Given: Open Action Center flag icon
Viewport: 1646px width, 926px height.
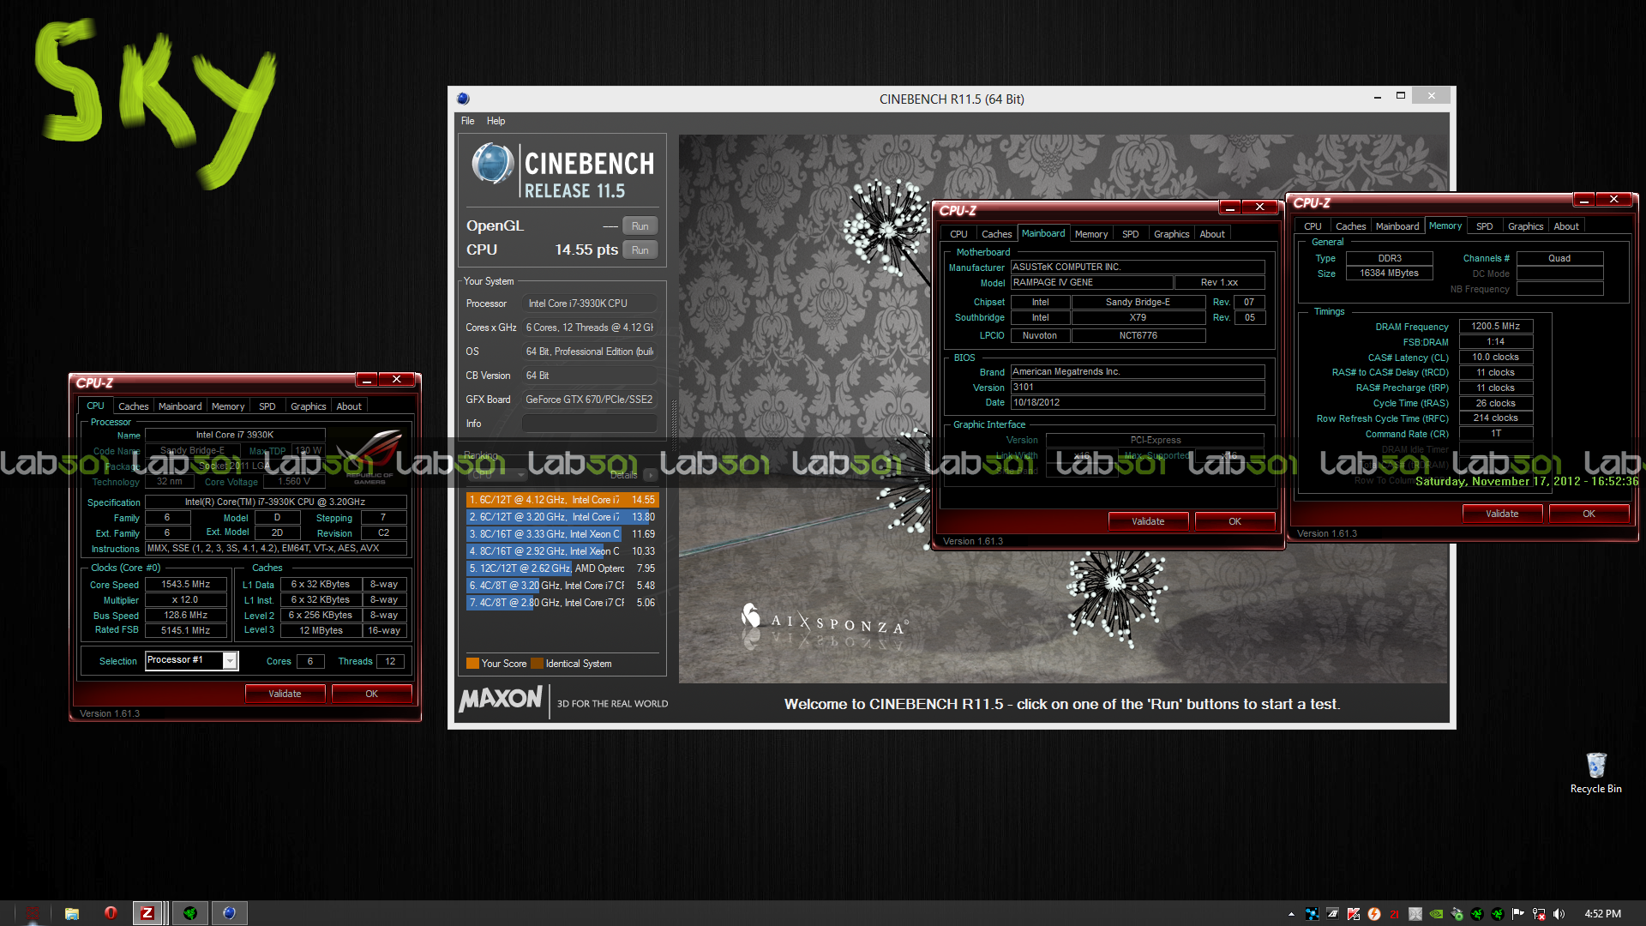Looking at the screenshot, I should (x=1518, y=914).
